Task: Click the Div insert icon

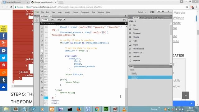Action: (x=130, y=25)
